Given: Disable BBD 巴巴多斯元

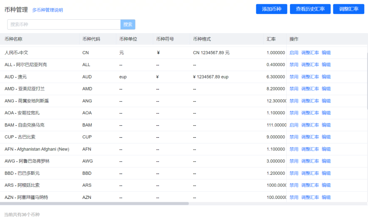Looking at the screenshot, I should pyautogui.click(x=294, y=173).
